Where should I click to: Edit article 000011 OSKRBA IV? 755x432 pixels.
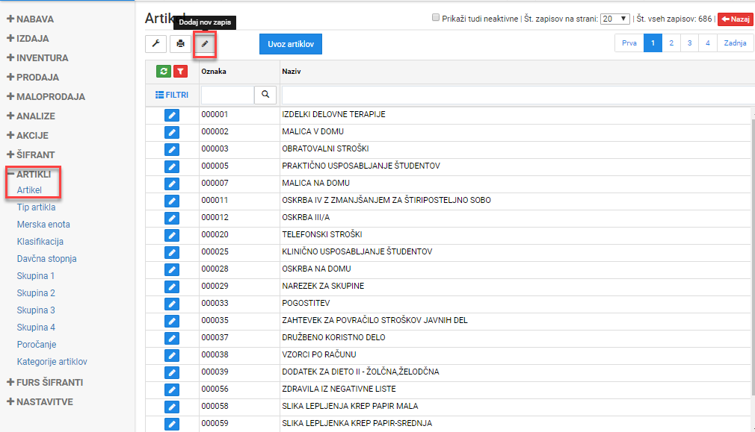[172, 201]
